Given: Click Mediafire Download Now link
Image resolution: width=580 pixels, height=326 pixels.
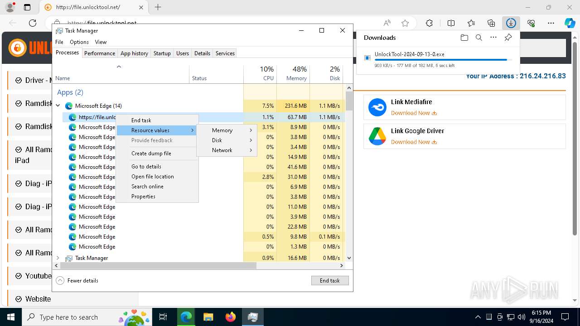Looking at the screenshot, I should pos(414,113).
